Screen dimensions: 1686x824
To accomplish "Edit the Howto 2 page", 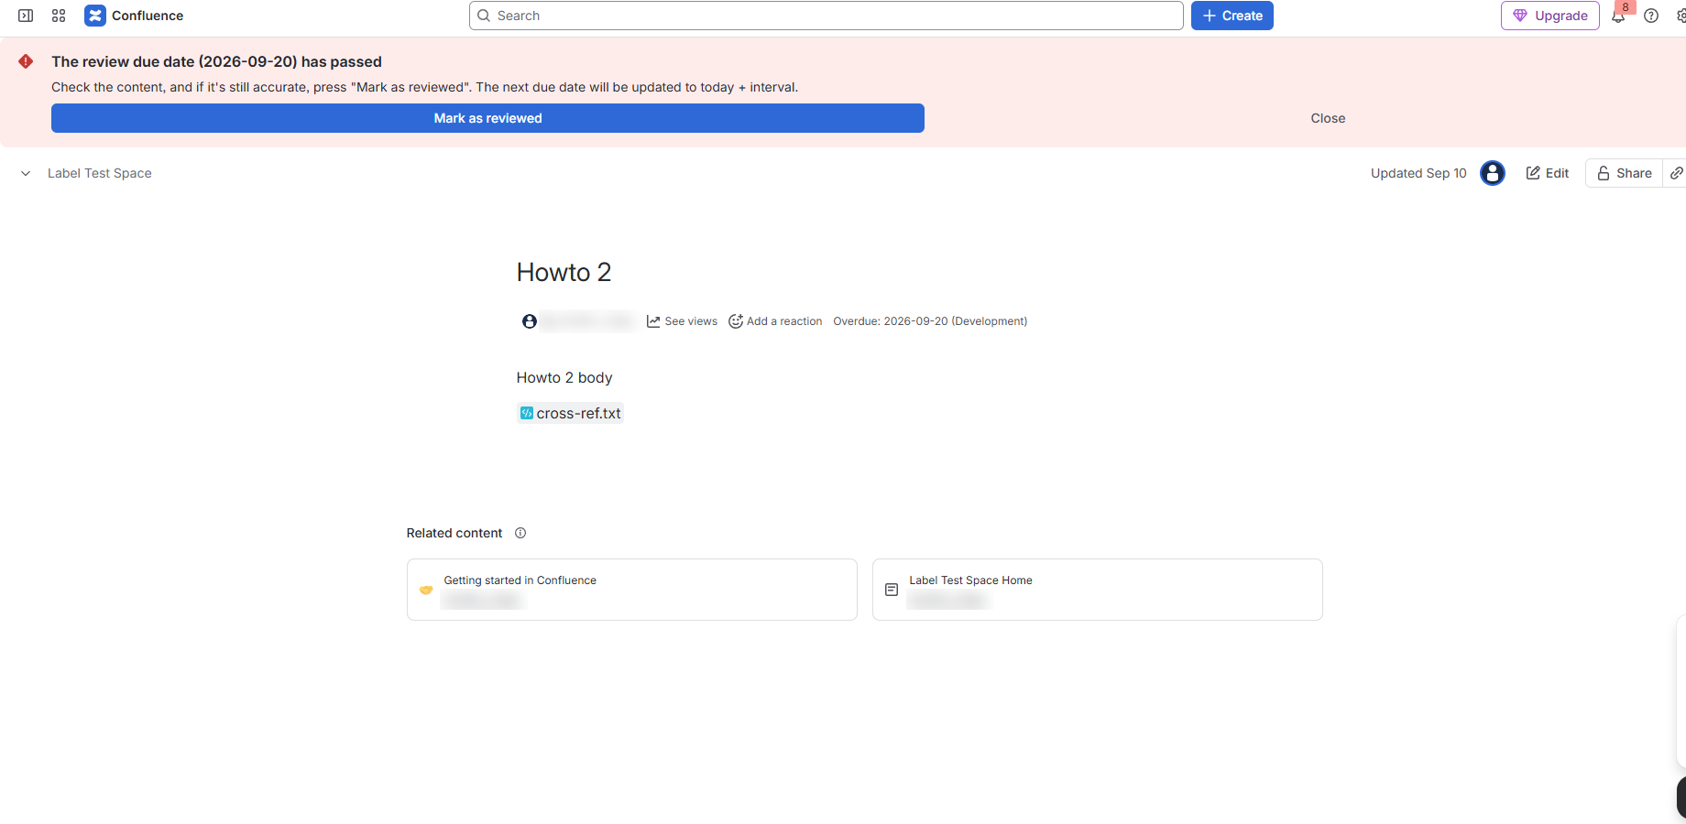I will tap(1548, 173).
